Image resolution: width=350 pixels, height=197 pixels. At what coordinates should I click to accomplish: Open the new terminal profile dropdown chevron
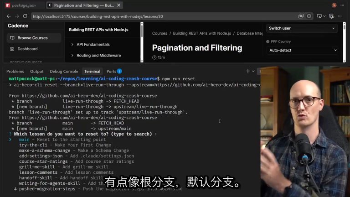point(253,71)
